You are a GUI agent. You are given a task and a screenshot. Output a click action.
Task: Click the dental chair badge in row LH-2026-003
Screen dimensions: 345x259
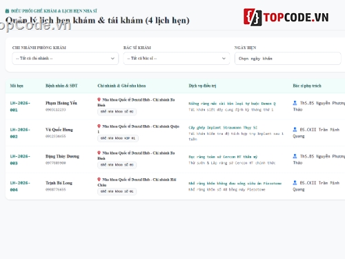[x=117, y=165]
